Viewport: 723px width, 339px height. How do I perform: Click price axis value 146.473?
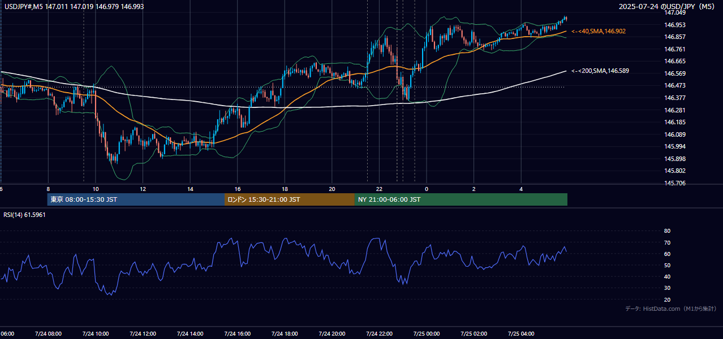click(675, 85)
